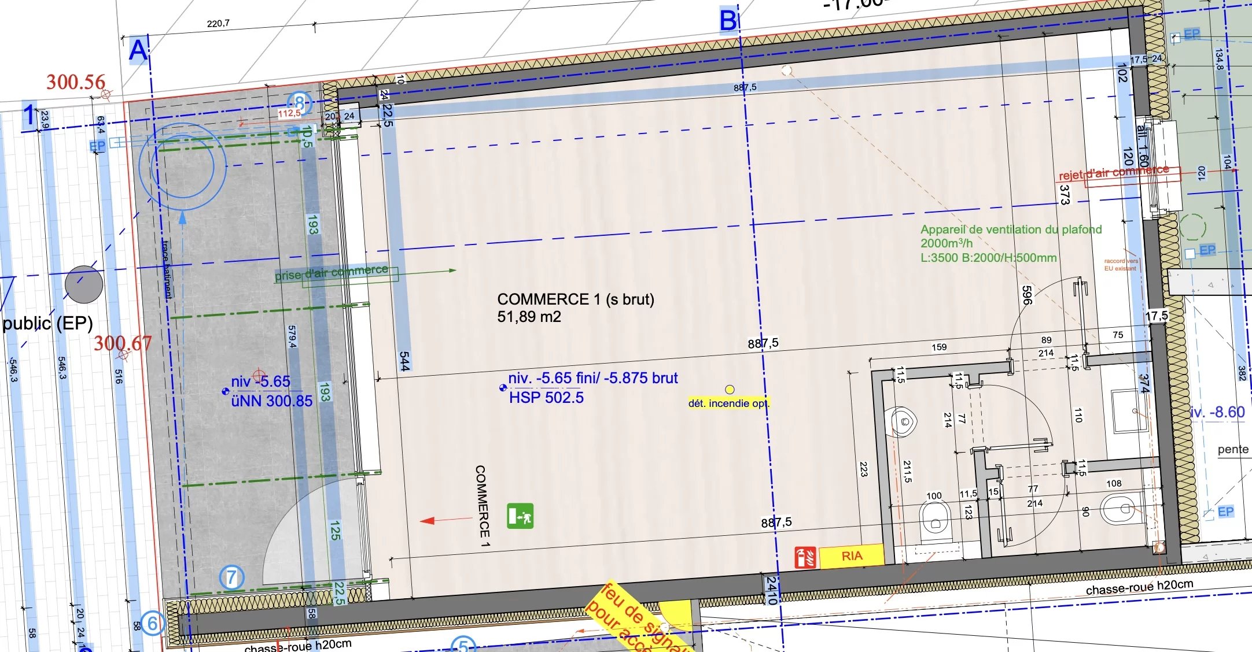
Task: Click the wall-mounted urinal symbol
Action: [903, 422]
